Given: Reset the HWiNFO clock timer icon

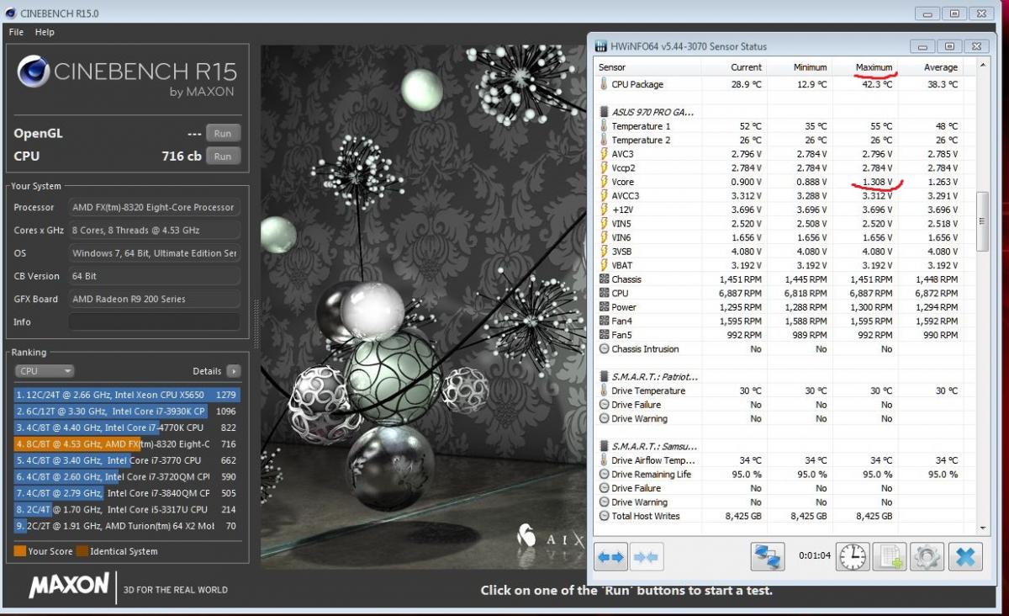Looking at the screenshot, I should tap(853, 557).
